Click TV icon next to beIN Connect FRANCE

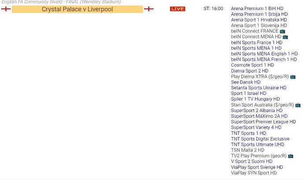[x=282, y=31]
